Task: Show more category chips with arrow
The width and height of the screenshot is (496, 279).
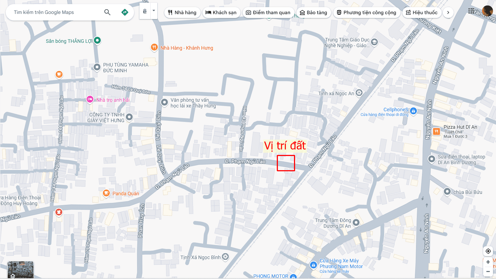Action: [x=448, y=13]
